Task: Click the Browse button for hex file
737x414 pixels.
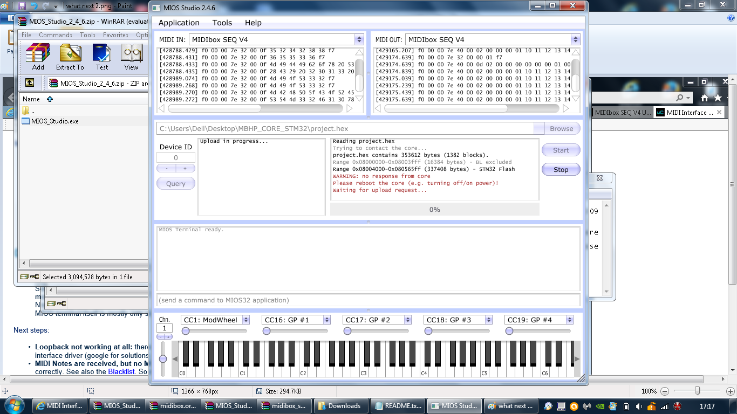Action: [x=561, y=129]
